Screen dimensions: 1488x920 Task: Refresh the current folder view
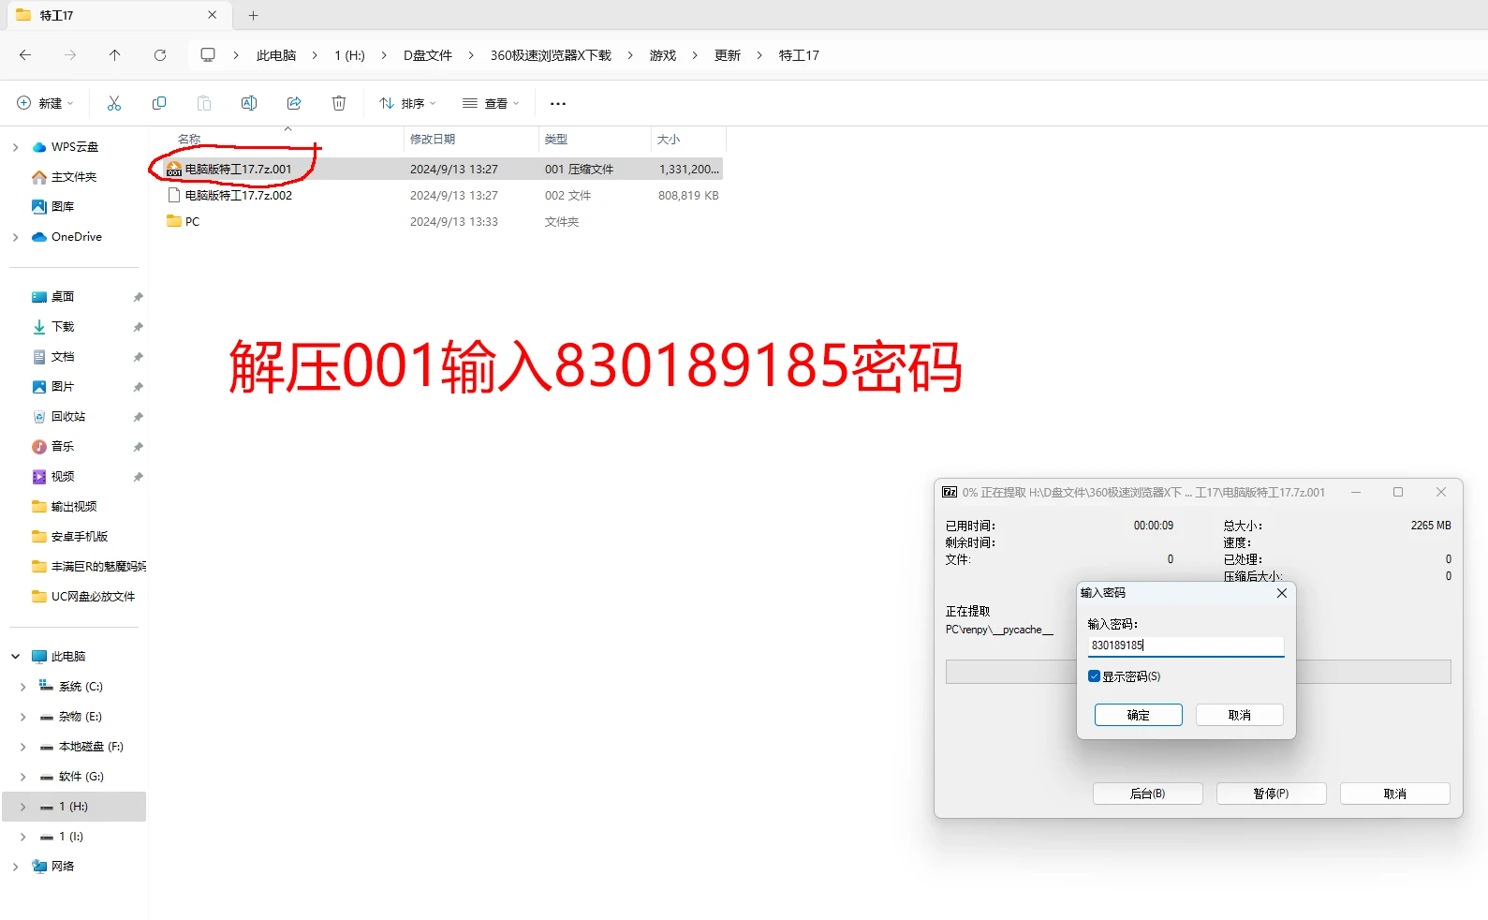pyautogui.click(x=160, y=55)
